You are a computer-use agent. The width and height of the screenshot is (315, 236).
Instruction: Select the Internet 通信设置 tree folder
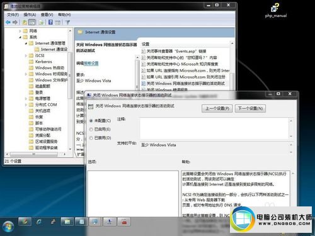(51, 49)
